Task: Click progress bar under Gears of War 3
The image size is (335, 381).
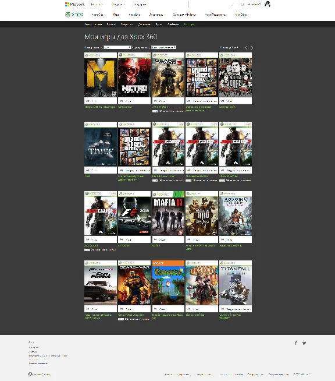Action: [x=155, y=111]
